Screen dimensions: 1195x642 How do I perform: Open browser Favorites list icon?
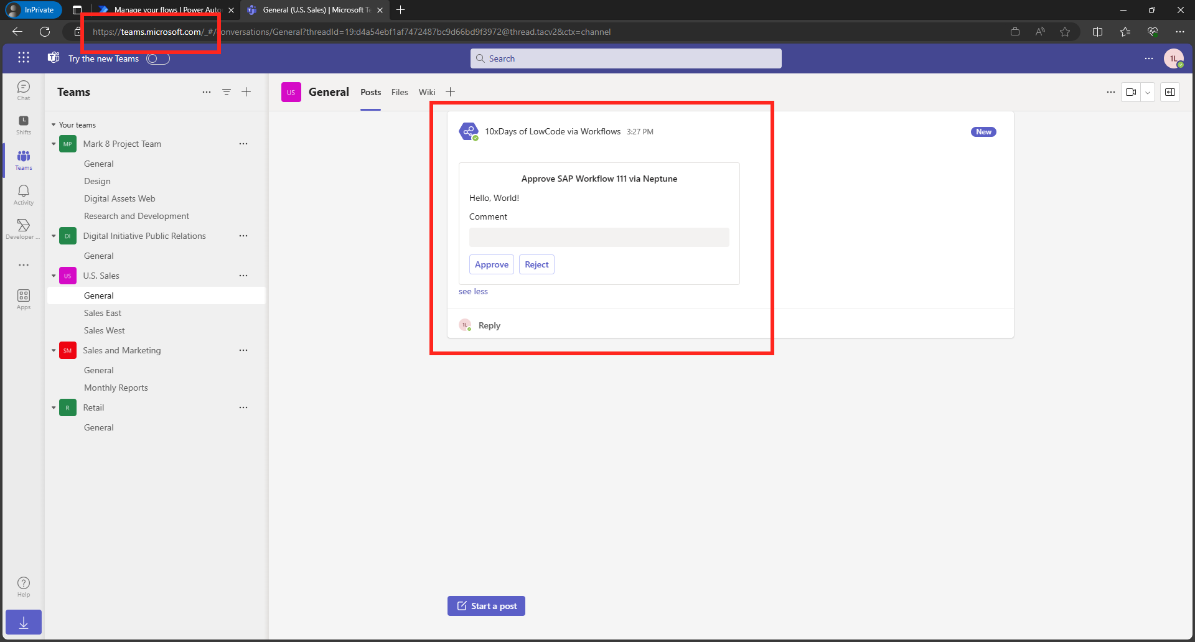point(1125,32)
